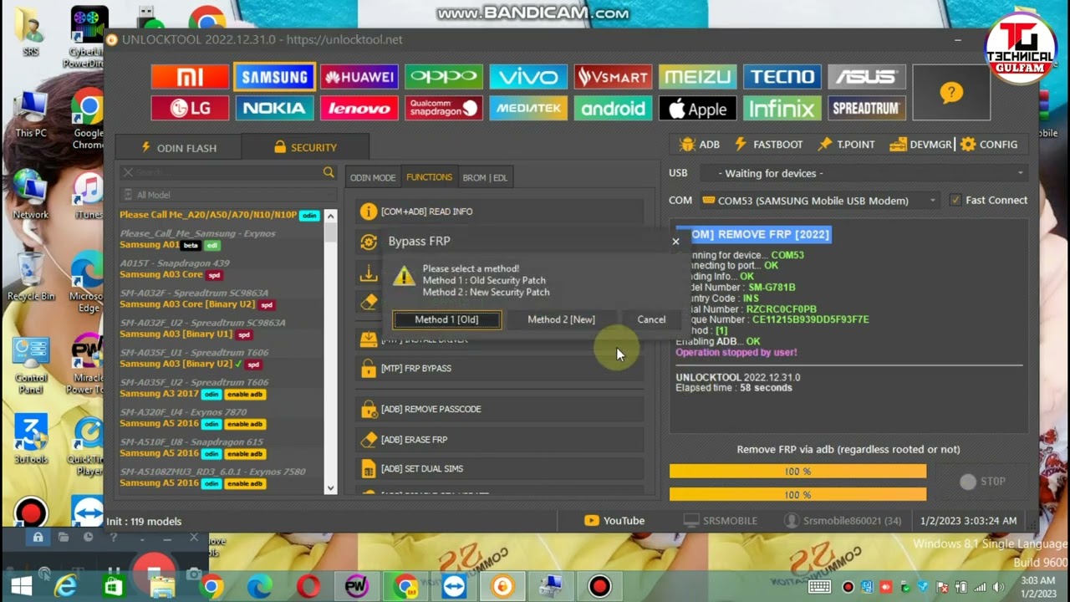The width and height of the screenshot is (1070, 602).
Task: Select the Qualcomm Snapdragon tile
Action: click(x=444, y=108)
